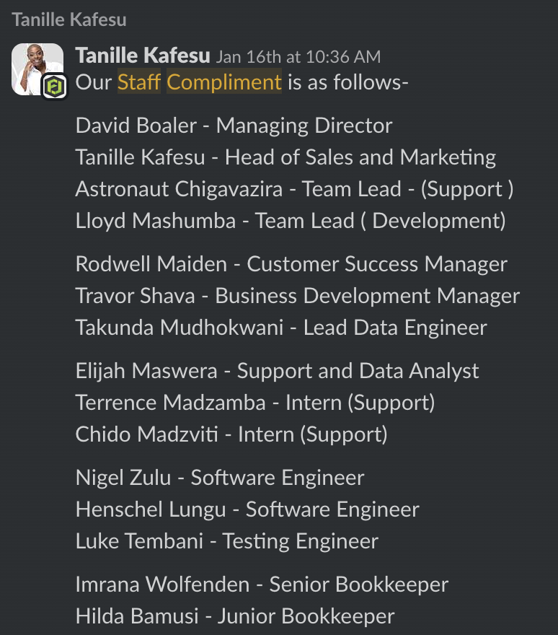Open sender name Tanille Kafesu in message
This screenshot has height=635, width=558.
pos(143,56)
